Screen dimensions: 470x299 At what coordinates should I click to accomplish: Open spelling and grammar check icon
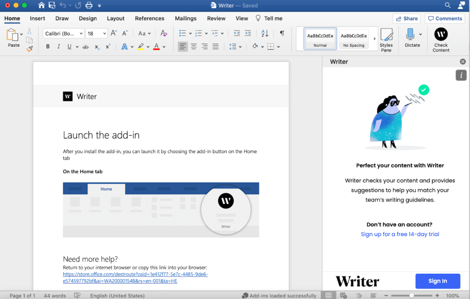click(77, 296)
